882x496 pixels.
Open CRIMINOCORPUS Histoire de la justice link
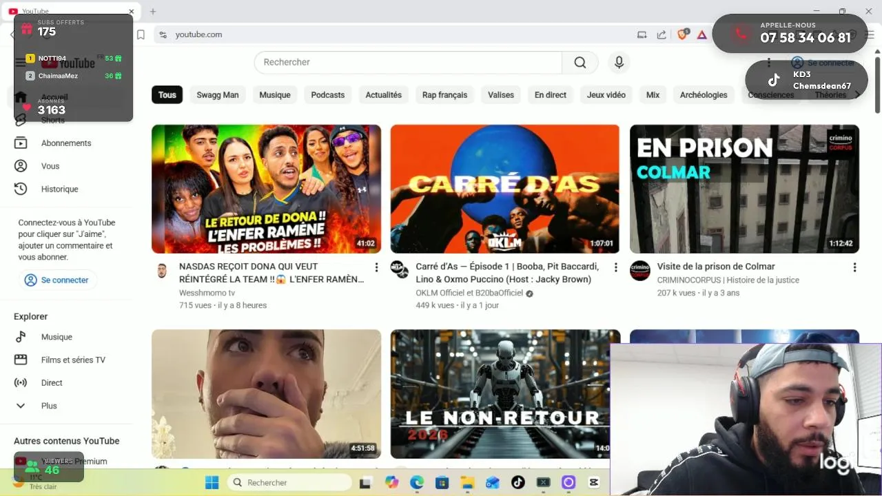[x=728, y=280]
